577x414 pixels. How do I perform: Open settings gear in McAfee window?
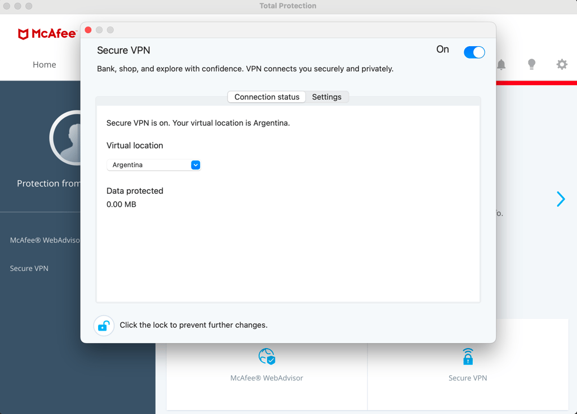(x=562, y=64)
